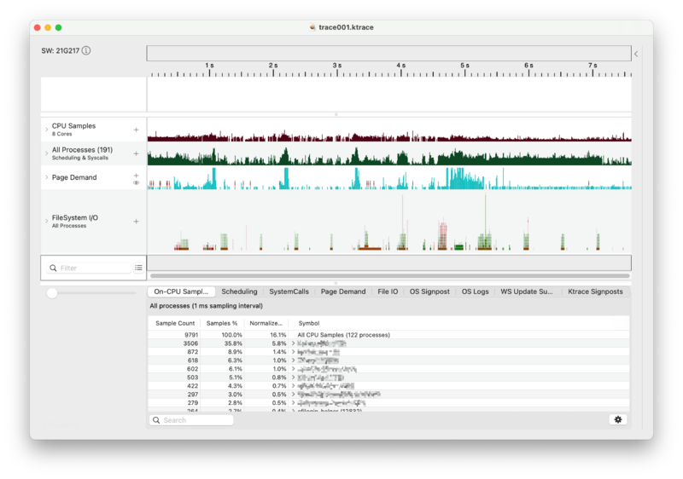Click plus icon on Page Demand row

point(136,176)
